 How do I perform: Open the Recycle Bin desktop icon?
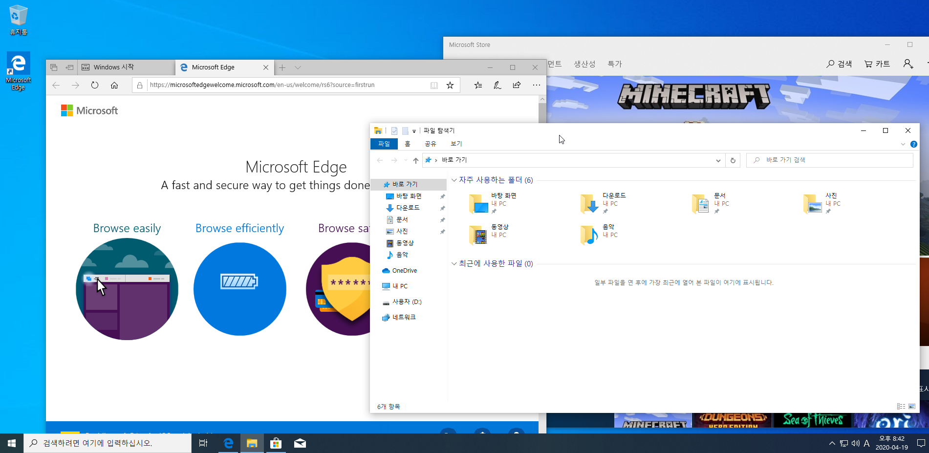click(x=19, y=21)
